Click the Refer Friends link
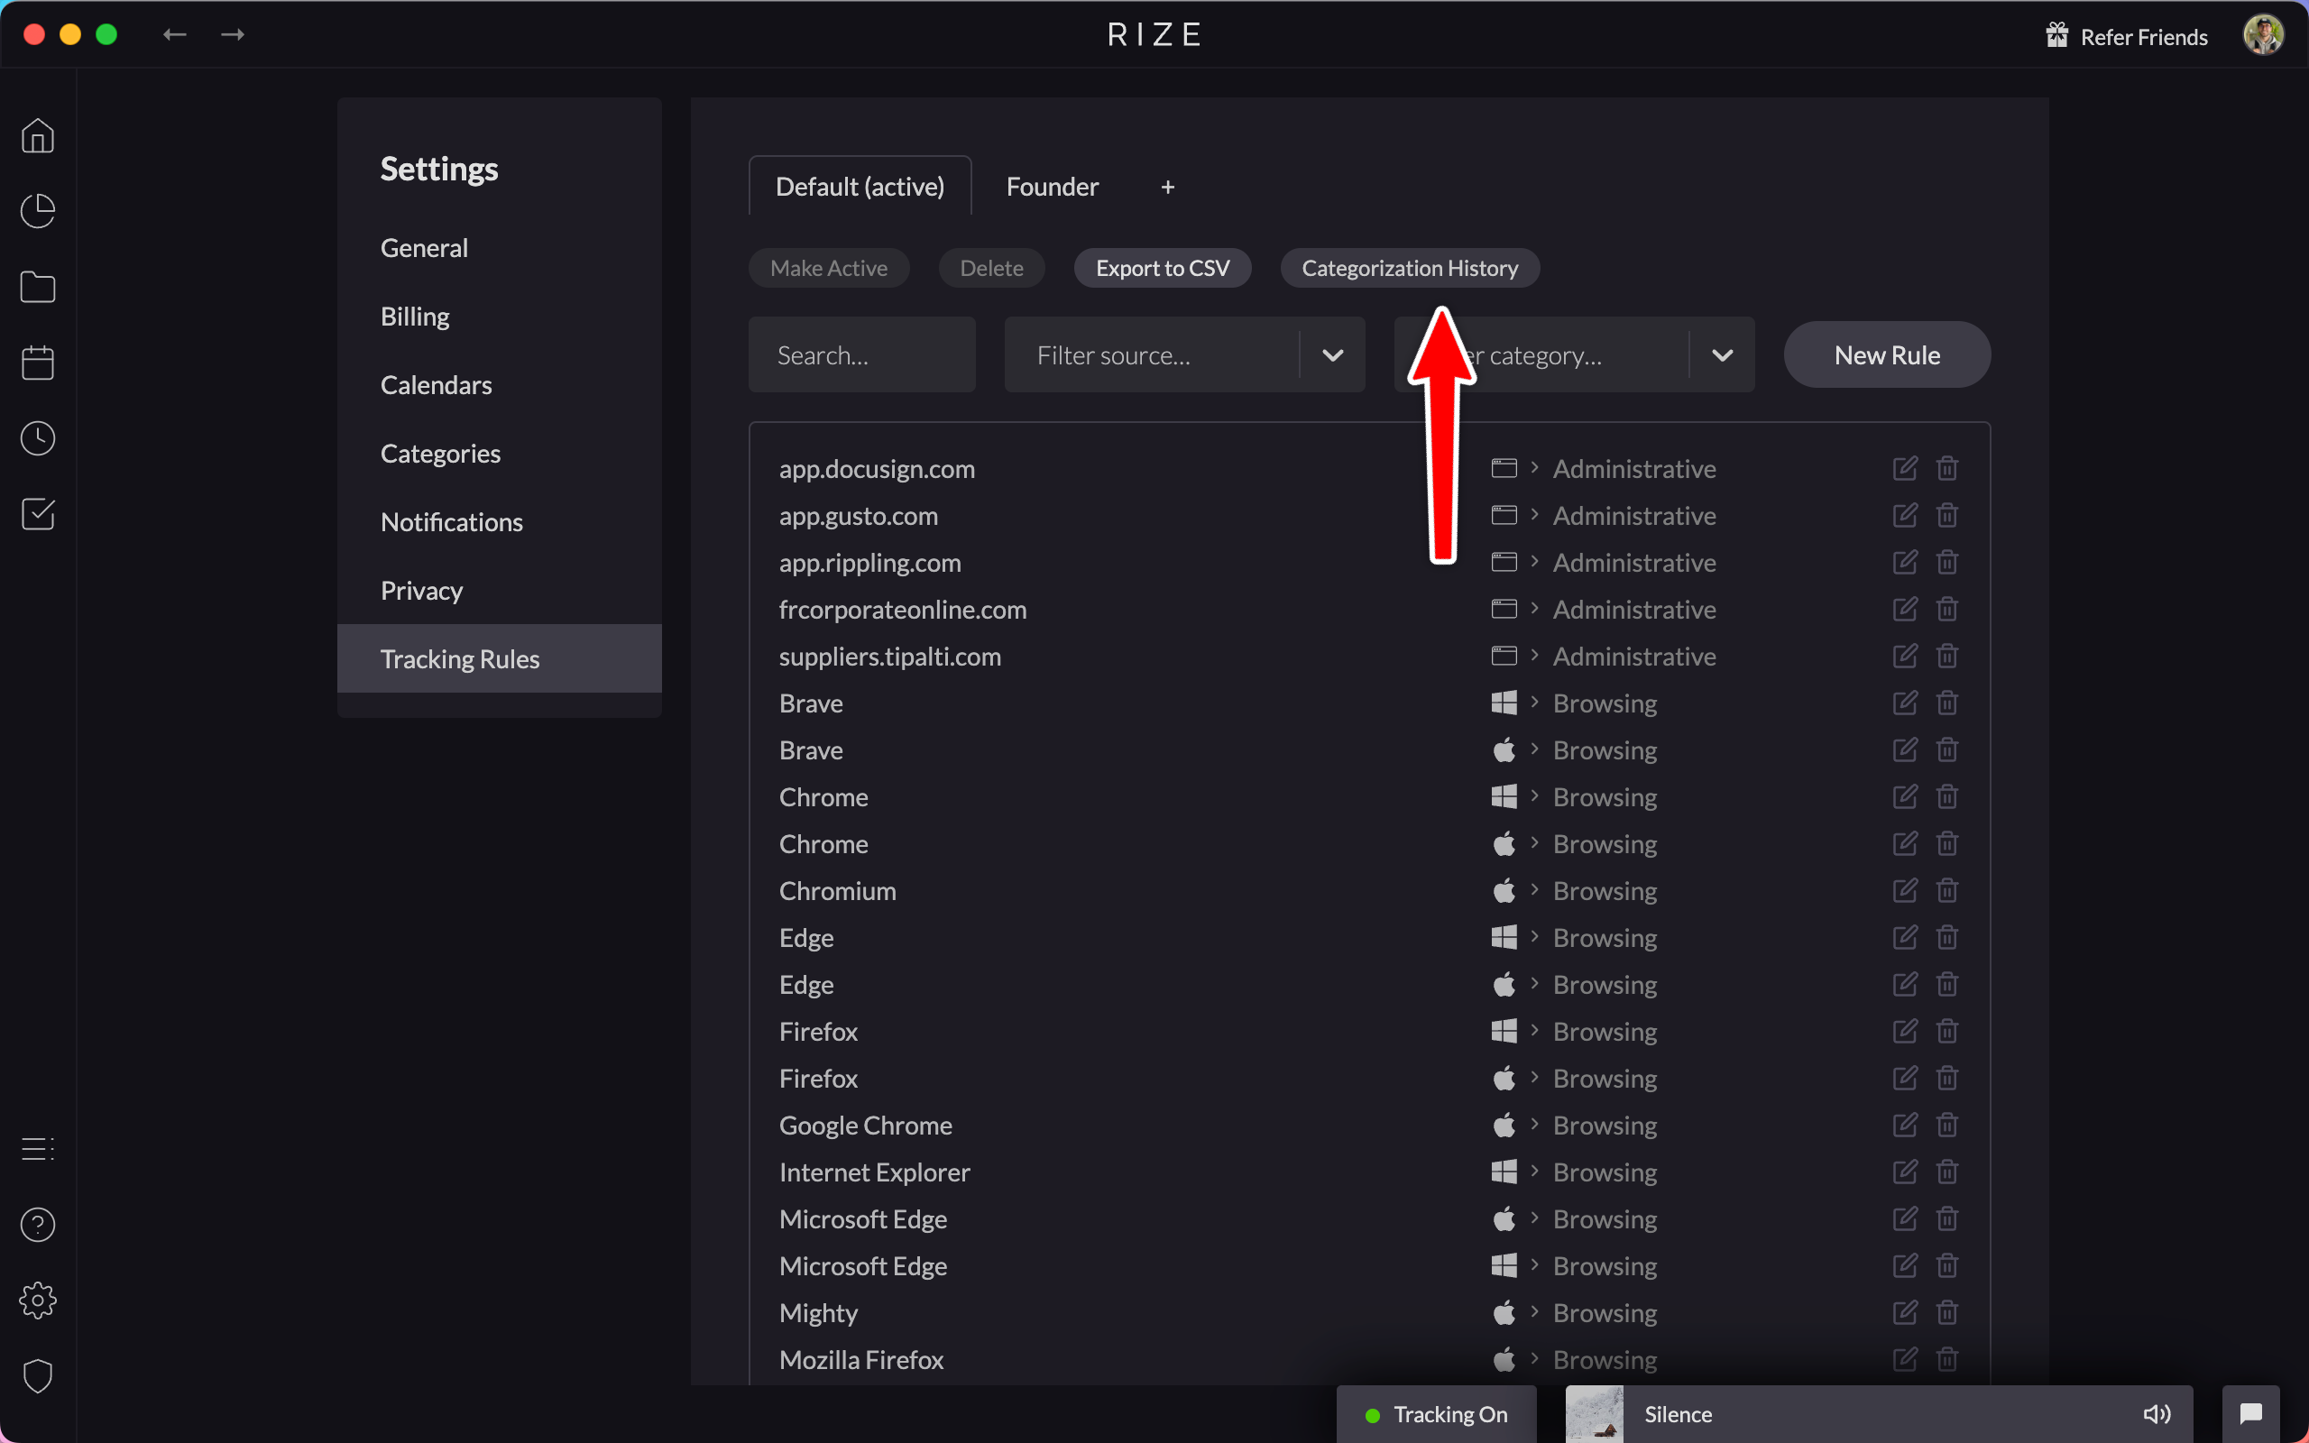 click(x=2143, y=36)
